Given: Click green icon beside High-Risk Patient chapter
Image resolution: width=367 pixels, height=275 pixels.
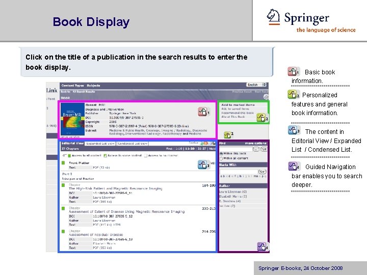Looking at the screenshot, I should click(x=63, y=185).
